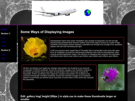Image resolution: width=135 pixels, height=101 pixels.
Task: Click 'Some Ways of Displaying Images' heading
Action: pos(47,32)
